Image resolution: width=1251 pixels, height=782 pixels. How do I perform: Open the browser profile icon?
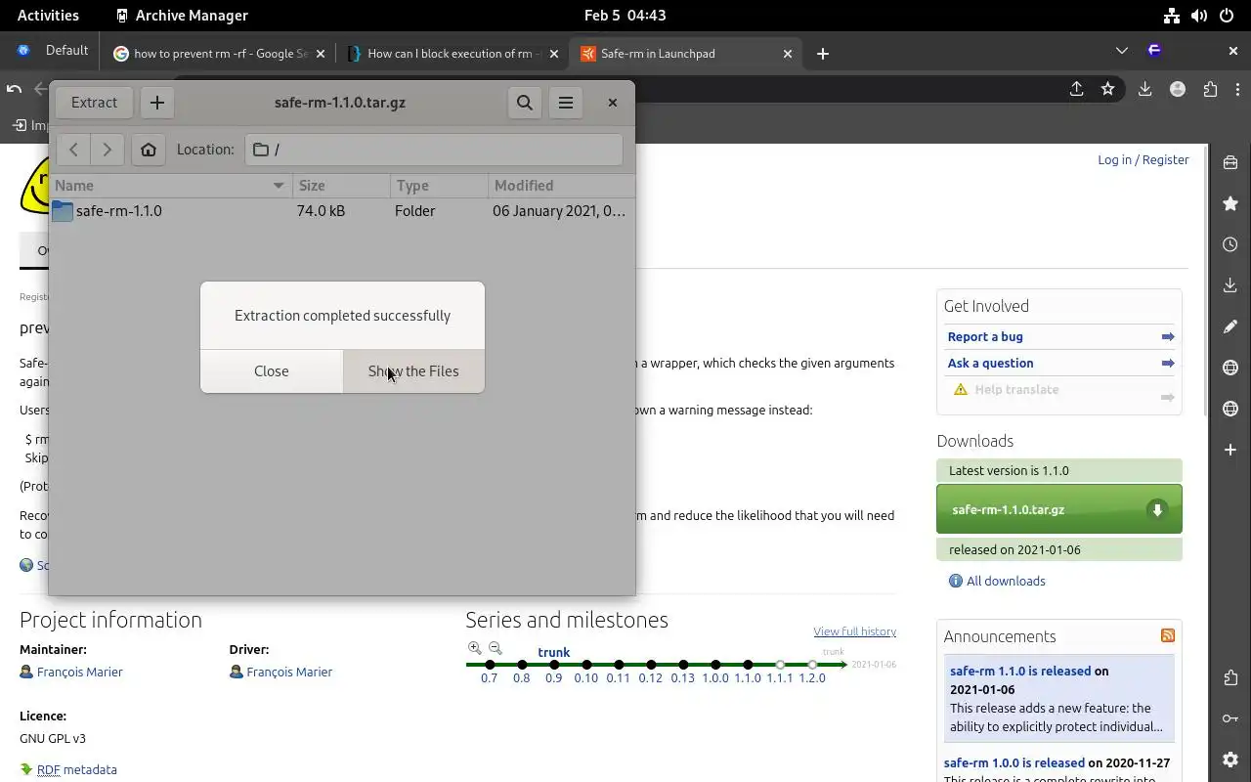tap(1178, 89)
